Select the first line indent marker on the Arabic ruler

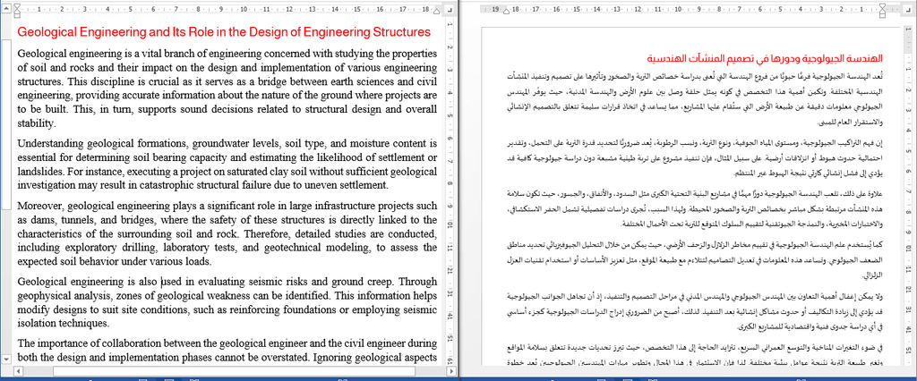tap(882, 6)
